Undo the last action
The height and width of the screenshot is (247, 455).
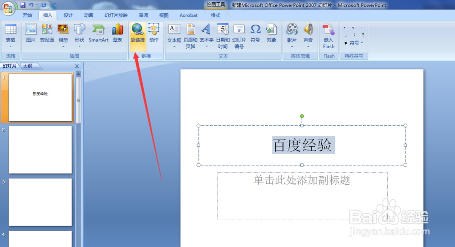pyautogui.click(x=31, y=5)
